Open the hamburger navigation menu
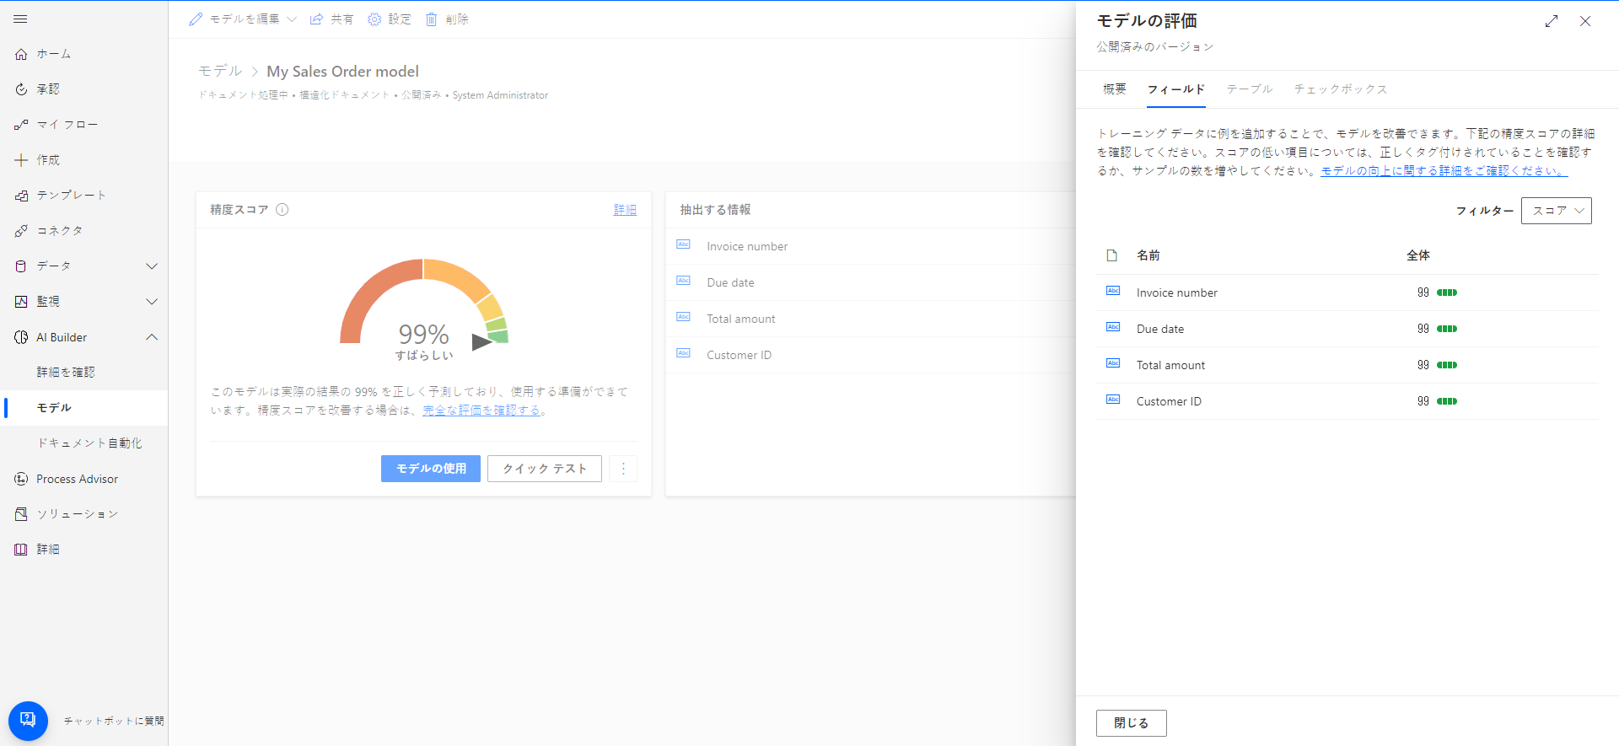 click(x=21, y=19)
